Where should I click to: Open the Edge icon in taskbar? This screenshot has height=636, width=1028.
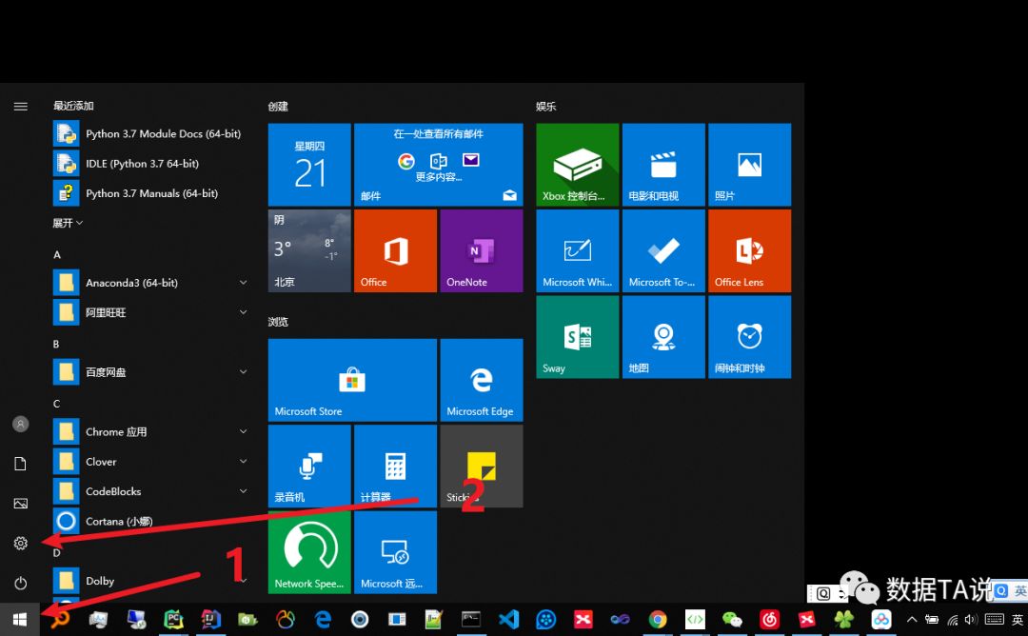[323, 619]
